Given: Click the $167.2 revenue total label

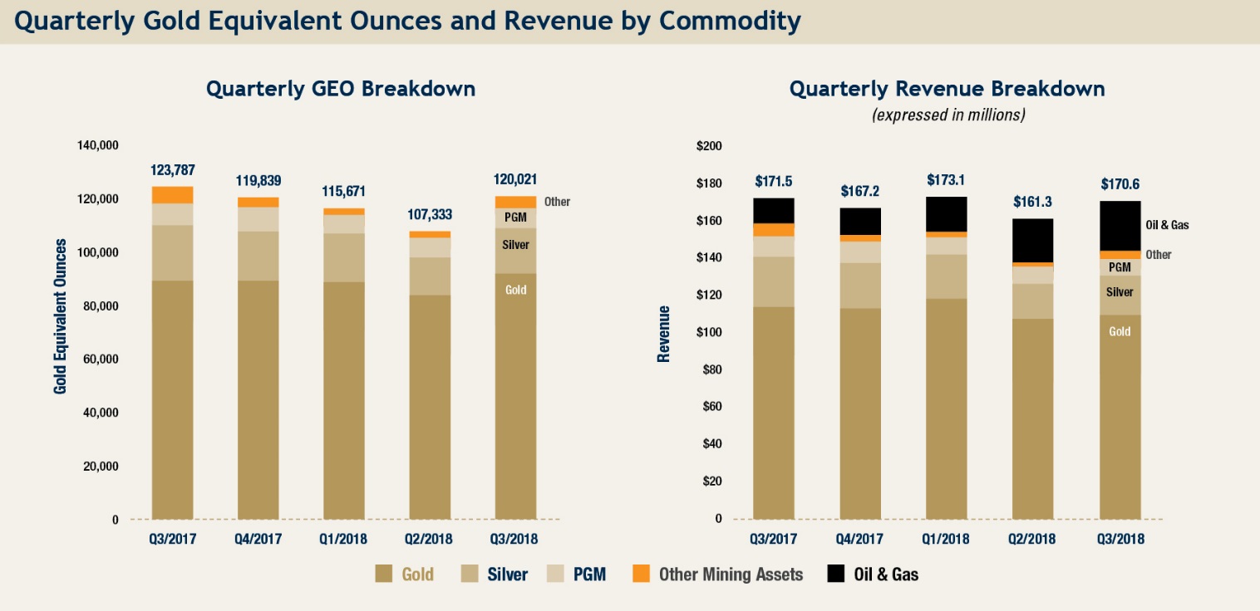Looking at the screenshot, I should pyautogui.click(x=860, y=191).
